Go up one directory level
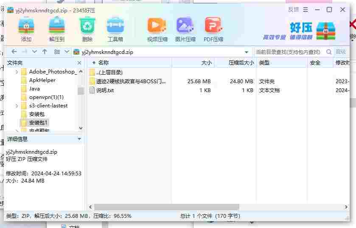 click(45, 52)
